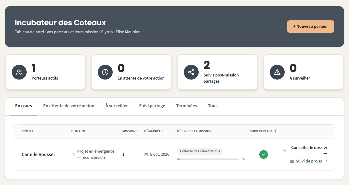This screenshot has width=349, height=185.
Task: Click the Porteurs actifs people icon
Action: [x=19, y=72]
